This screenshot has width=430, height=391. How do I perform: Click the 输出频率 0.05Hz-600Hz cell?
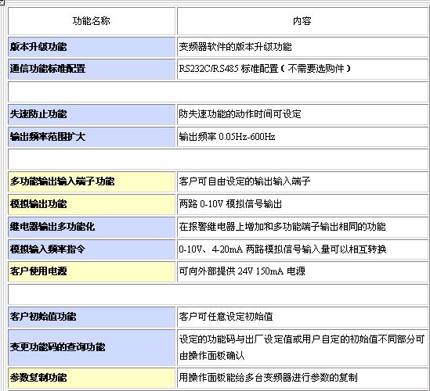point(302,137)
